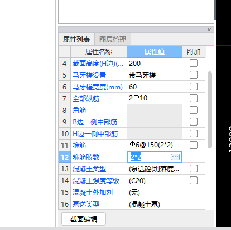Viewport: 231px width, 230px height.
Task: Tick the 附加 checkbox for 箍筋 row
Action: pyautogui.click(x=194, y=145)
